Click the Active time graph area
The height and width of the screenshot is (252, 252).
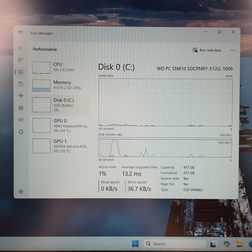click(165, 102)
